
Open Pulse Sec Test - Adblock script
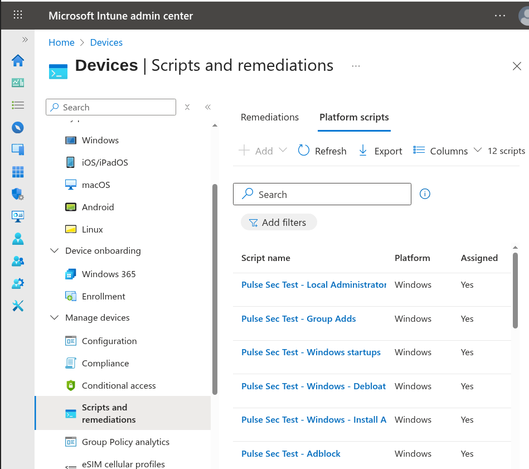(291, 454)
